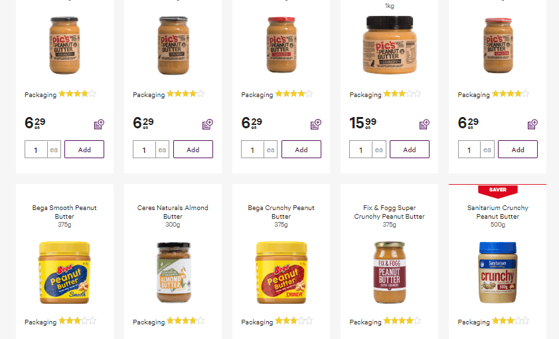Click add-to-list icon for rightmost top-row Pic's jar

[x=532, y=124]
